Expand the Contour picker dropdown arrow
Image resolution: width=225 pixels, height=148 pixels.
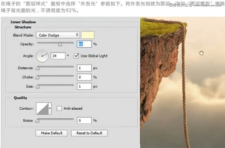click(x=50, y=109)
